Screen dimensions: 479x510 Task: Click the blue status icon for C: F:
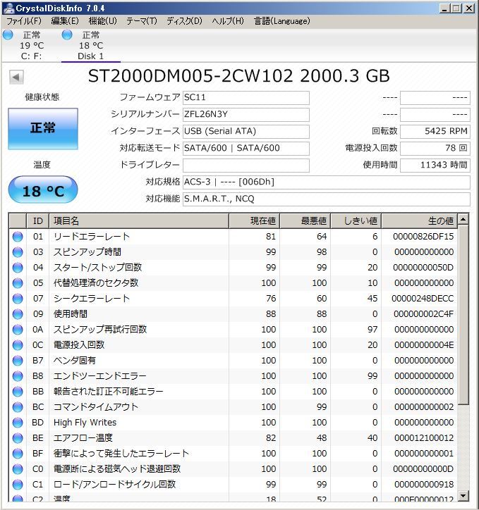tap(8, 35)
